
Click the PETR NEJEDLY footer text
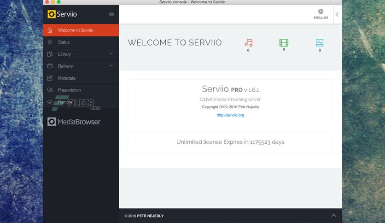[150, 216]
